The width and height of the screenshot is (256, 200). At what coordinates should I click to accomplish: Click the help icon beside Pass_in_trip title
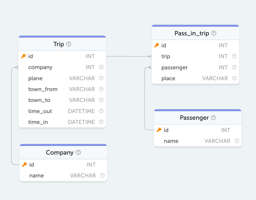(x=214, y=33)
